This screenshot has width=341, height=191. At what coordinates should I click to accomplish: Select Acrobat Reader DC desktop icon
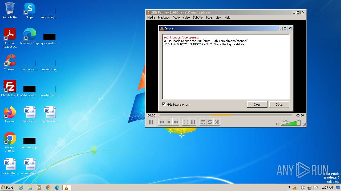(x=10, y=38)
